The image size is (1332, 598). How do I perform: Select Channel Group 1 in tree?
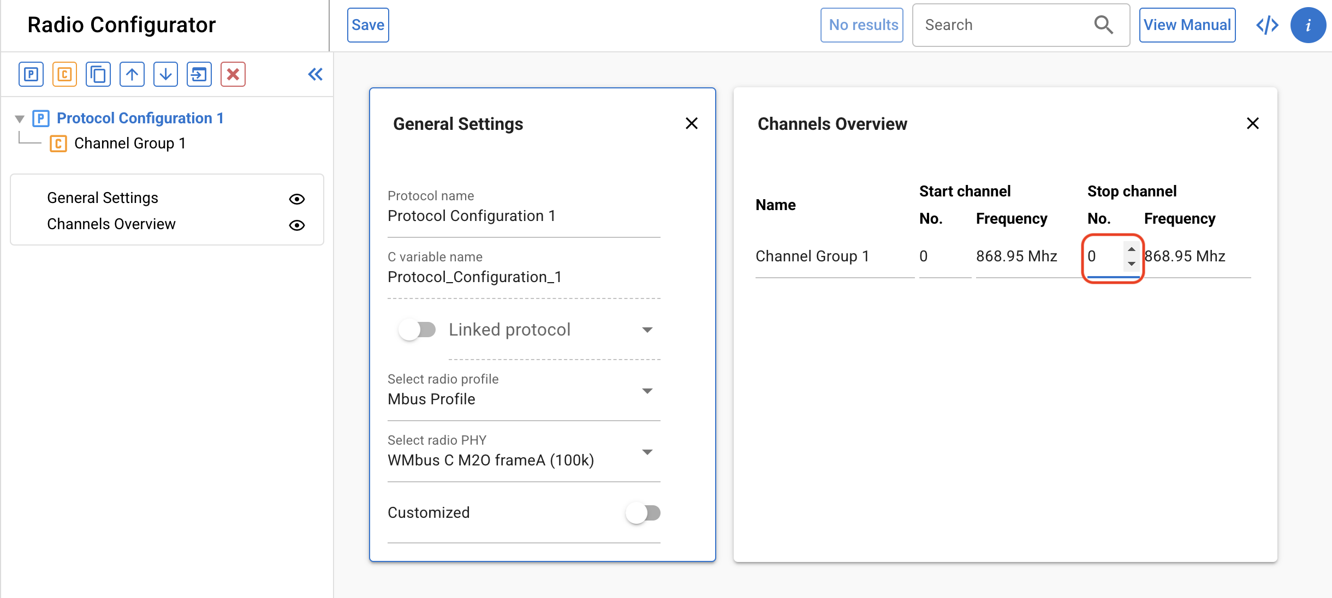coord(130,143)
